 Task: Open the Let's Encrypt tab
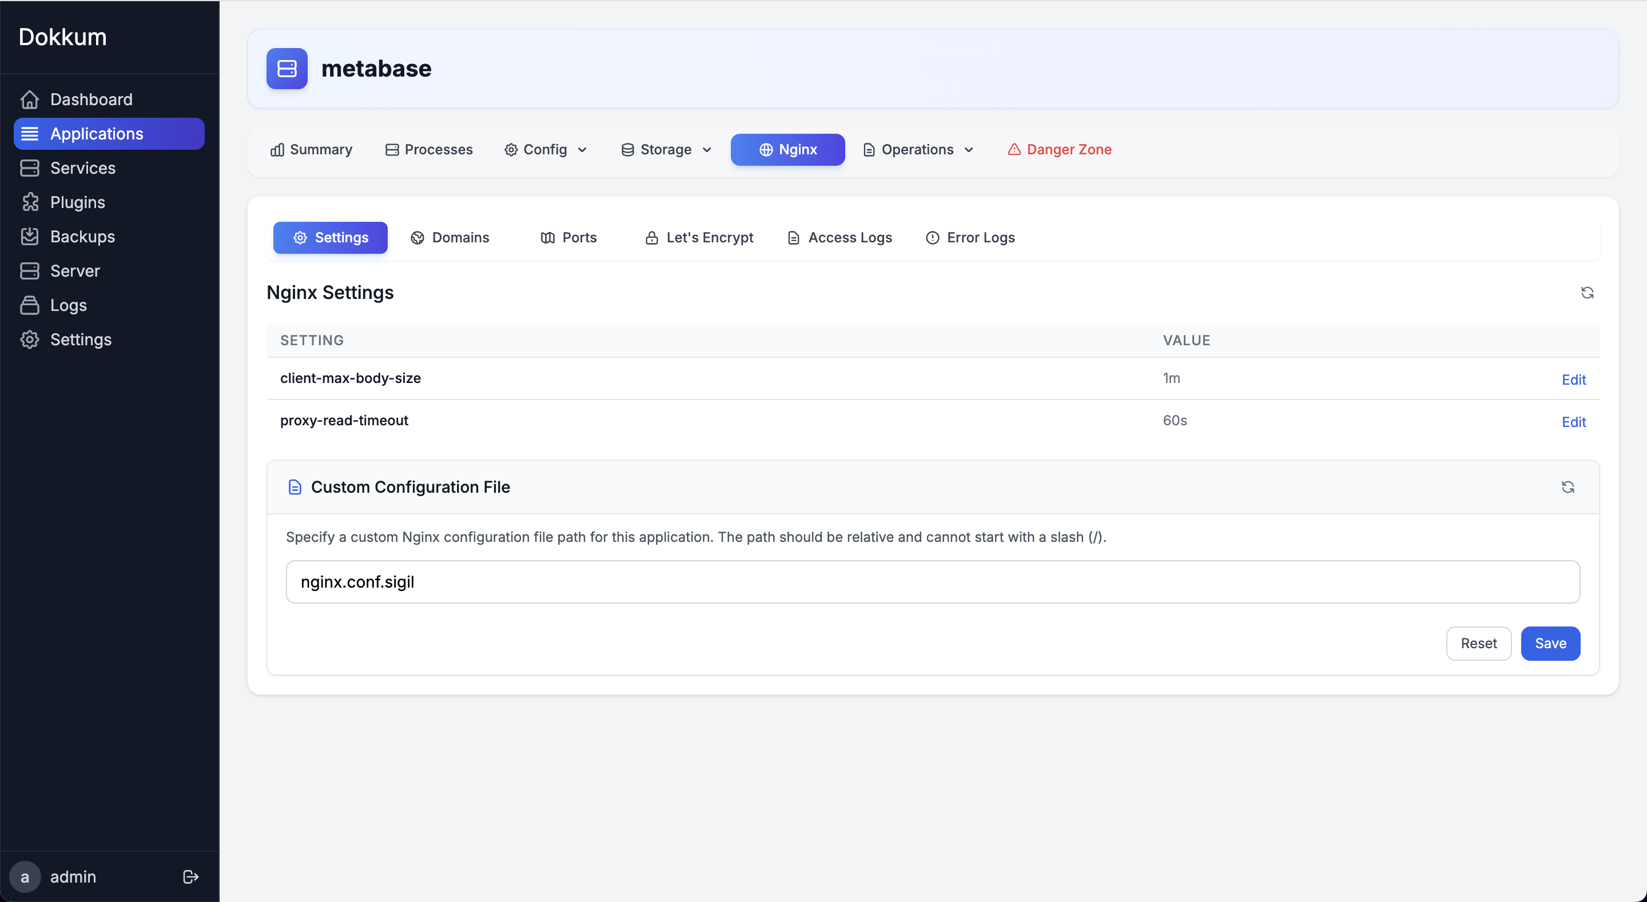click(x=699, y=237)
